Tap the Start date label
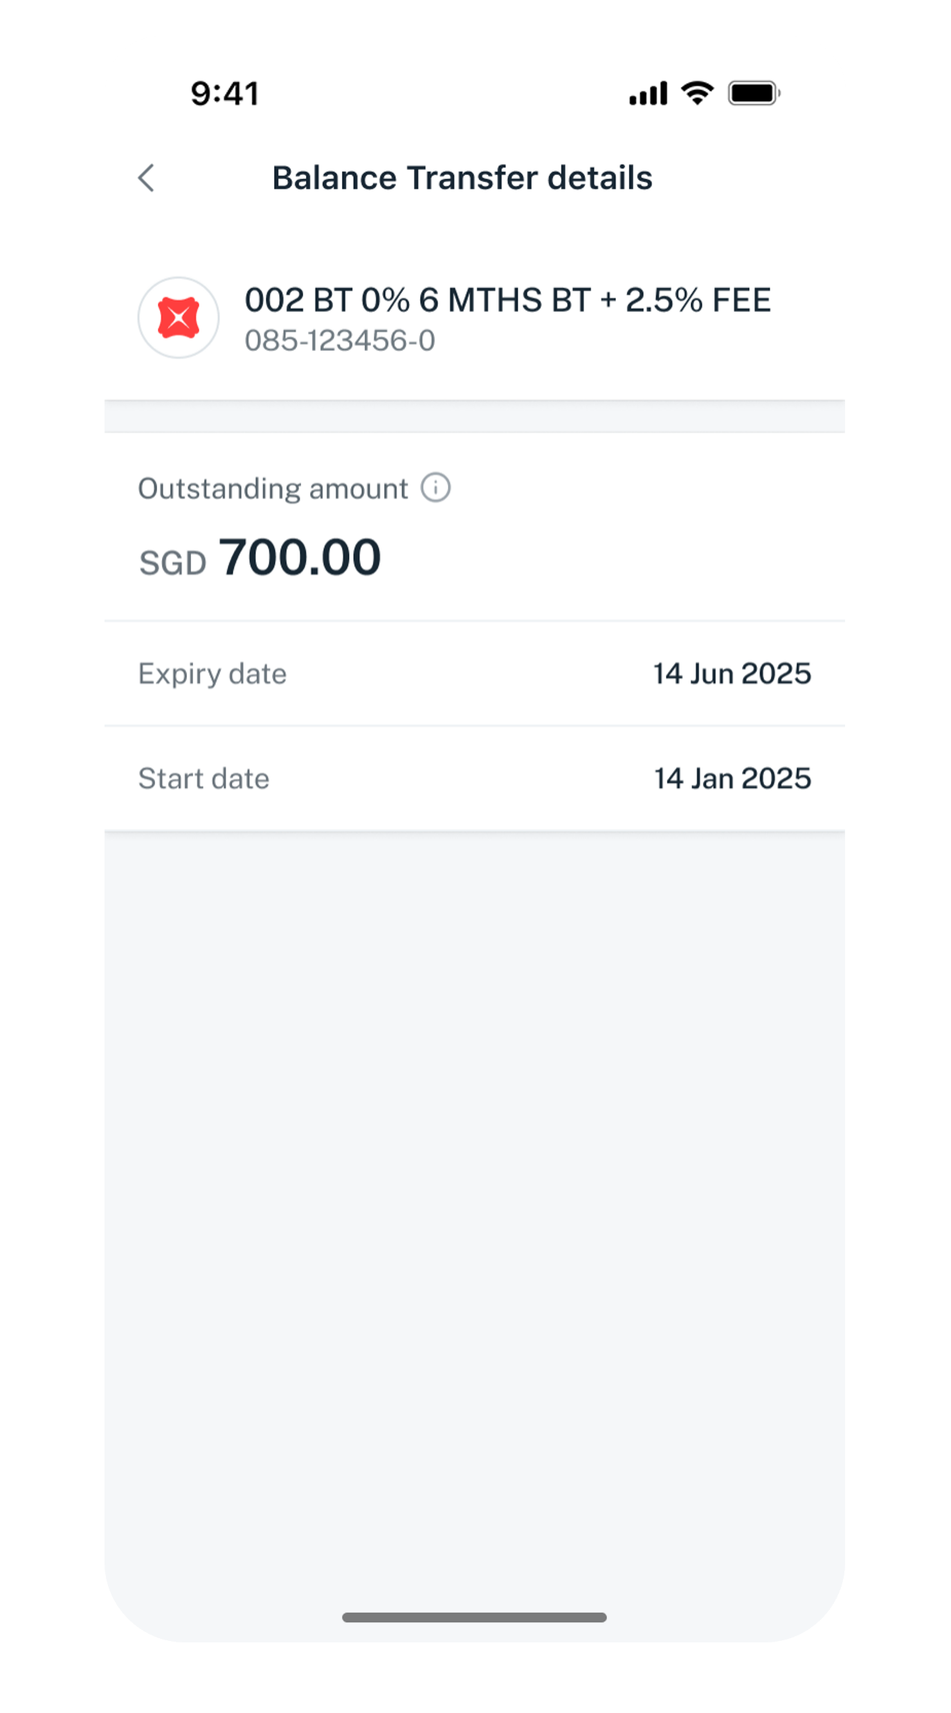Viewport: 951px width, 1713px height. (x=203, y=779)
